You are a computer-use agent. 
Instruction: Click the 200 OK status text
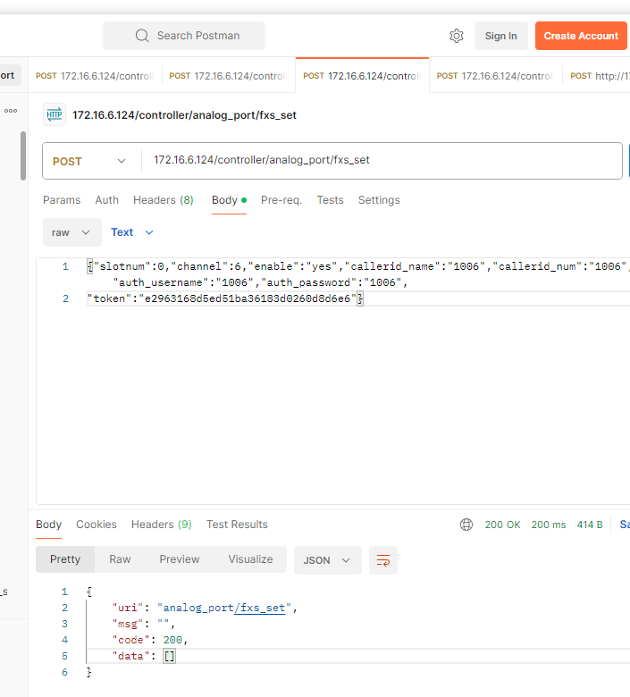(x=502, y=525)
